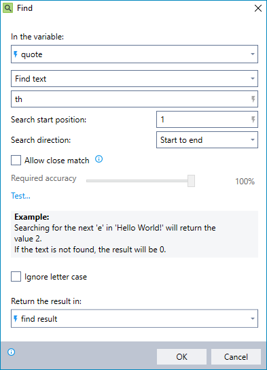Insert variable using icon in 'th' text field
Screen dimensions: 267x370
pos(253,99)
